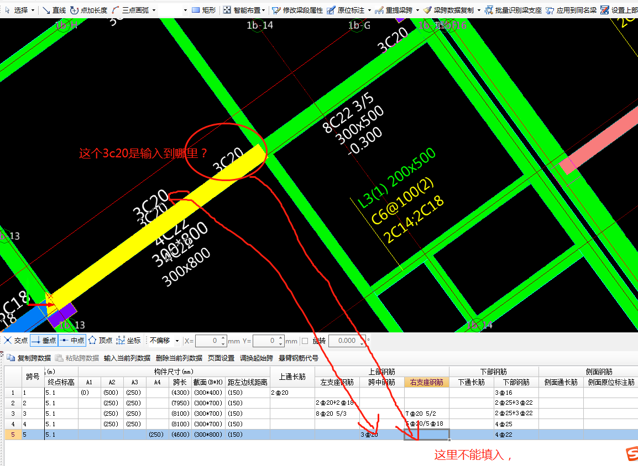Toggle the 垂点 perpendicular snap

tap(44, 341)
